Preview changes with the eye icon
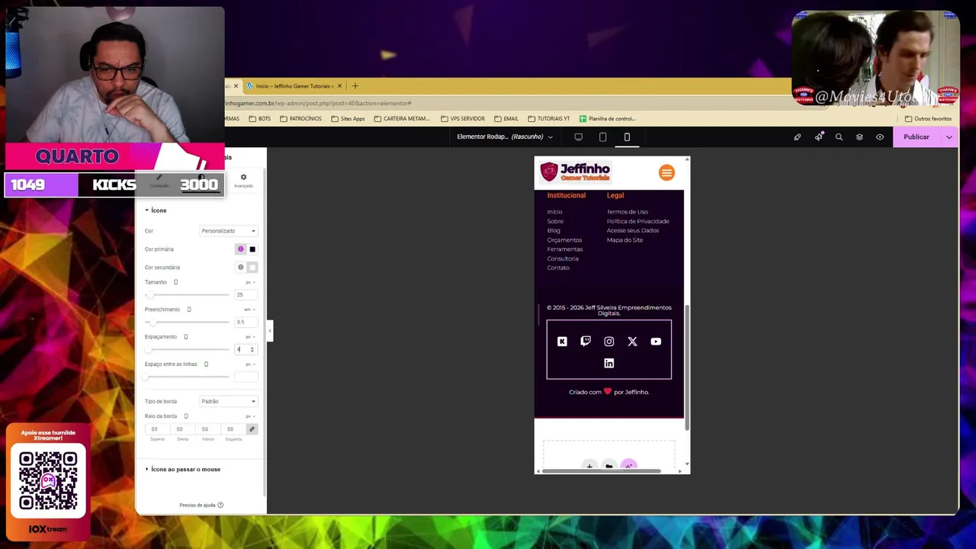Image resolution: width=976 pixels, height=549 pixels. pyautogui.click(x=880, y=137)
